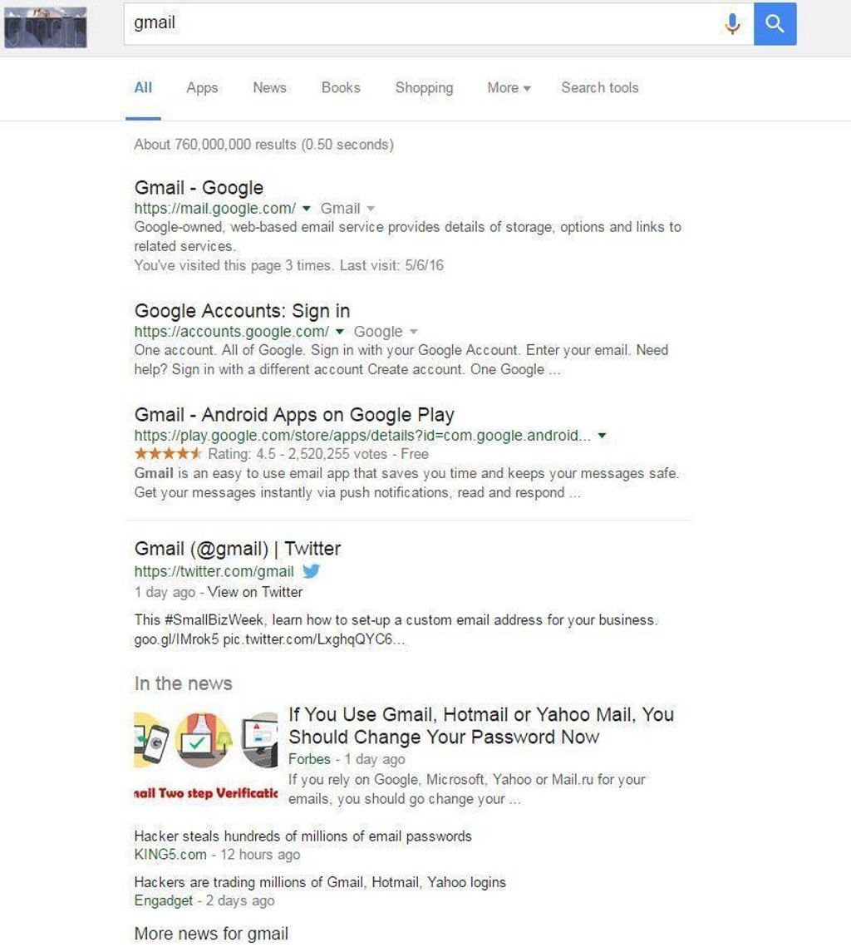Open Google Accounts: Sign in link
The height and width of the screenshot is (947, 851).
(242, 311)
